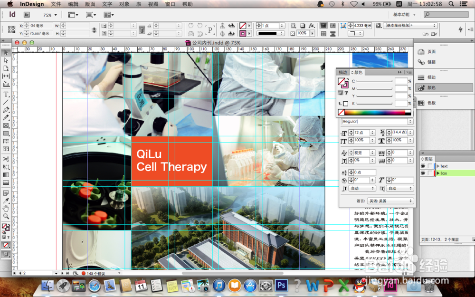Open the 对象 menu

coord(124,4)
